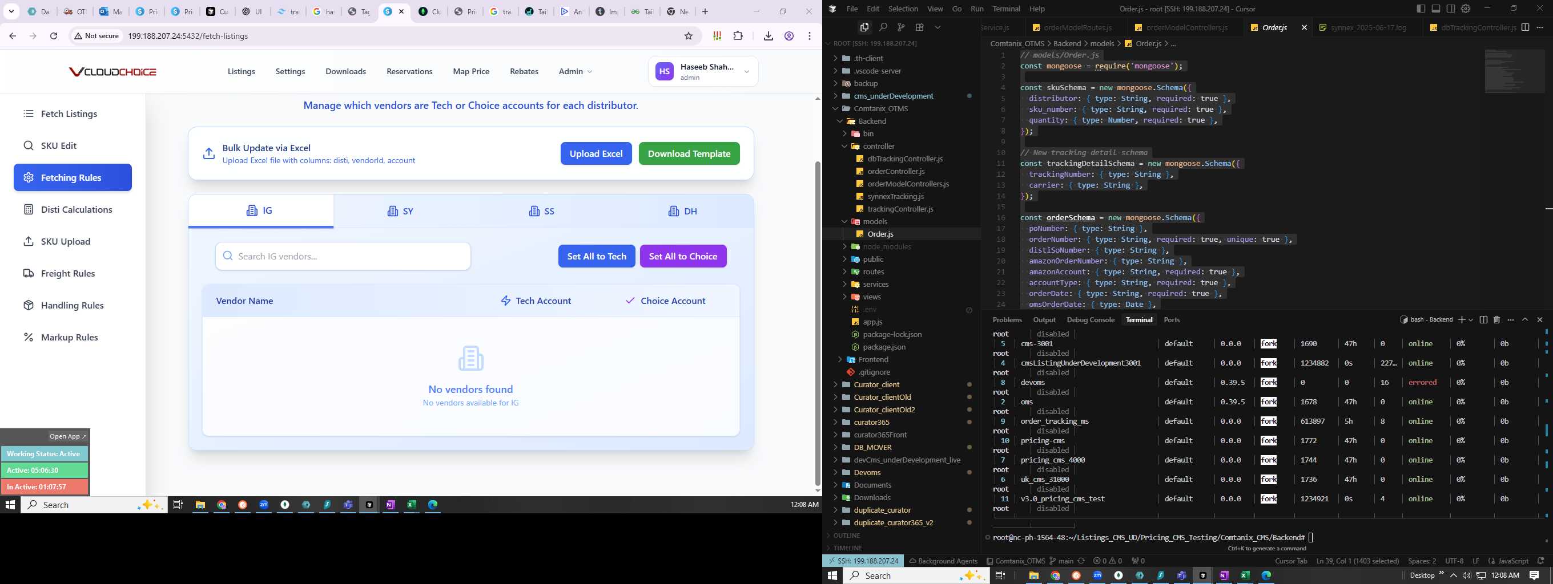
Task: Open Handling Rules sidebar item
Action: pyautogui.click(x=73, y=305)
